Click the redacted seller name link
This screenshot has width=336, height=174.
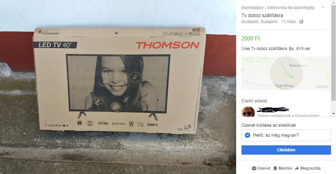coord(274,109)
